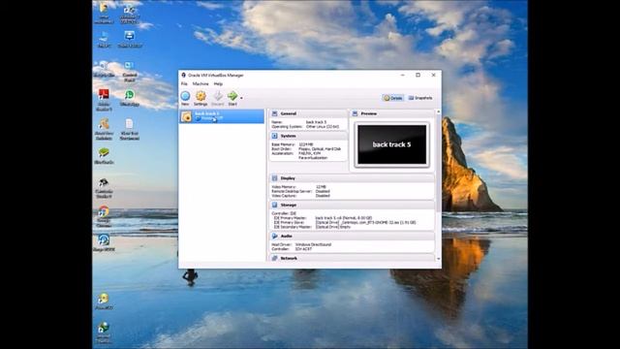Viewport: 620px width, 349px height.
Task: Open the General section title link
Action: (289, 113)
